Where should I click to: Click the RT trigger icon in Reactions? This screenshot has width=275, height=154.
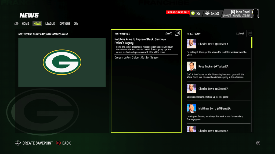249,33
